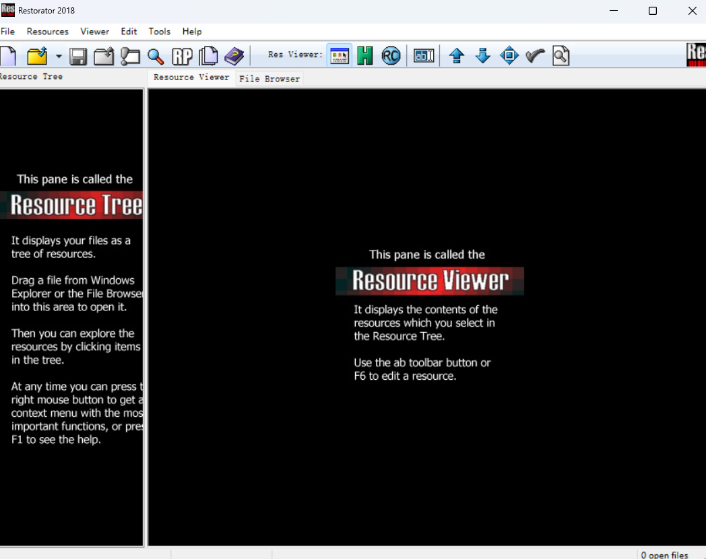Switch to the File Browser tab

(269, 79)
